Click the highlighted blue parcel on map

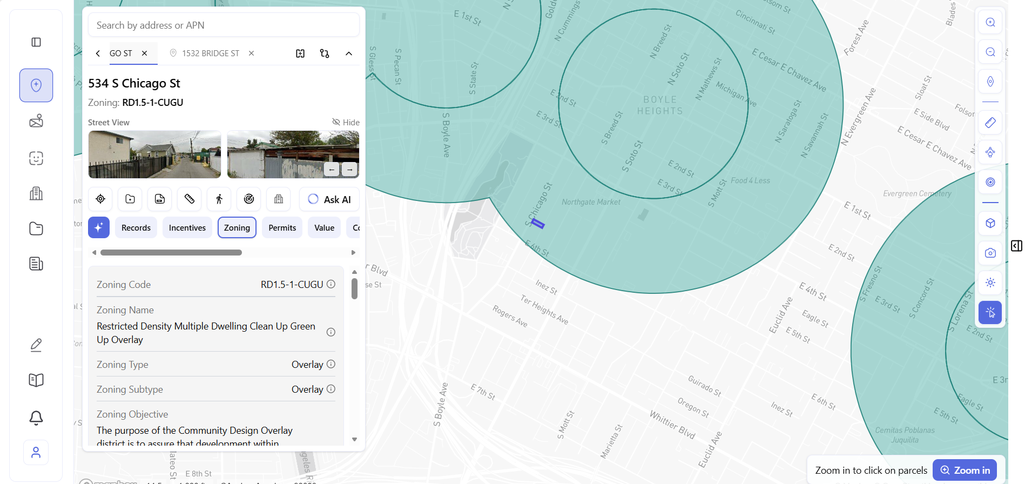(x=537, y=223)
